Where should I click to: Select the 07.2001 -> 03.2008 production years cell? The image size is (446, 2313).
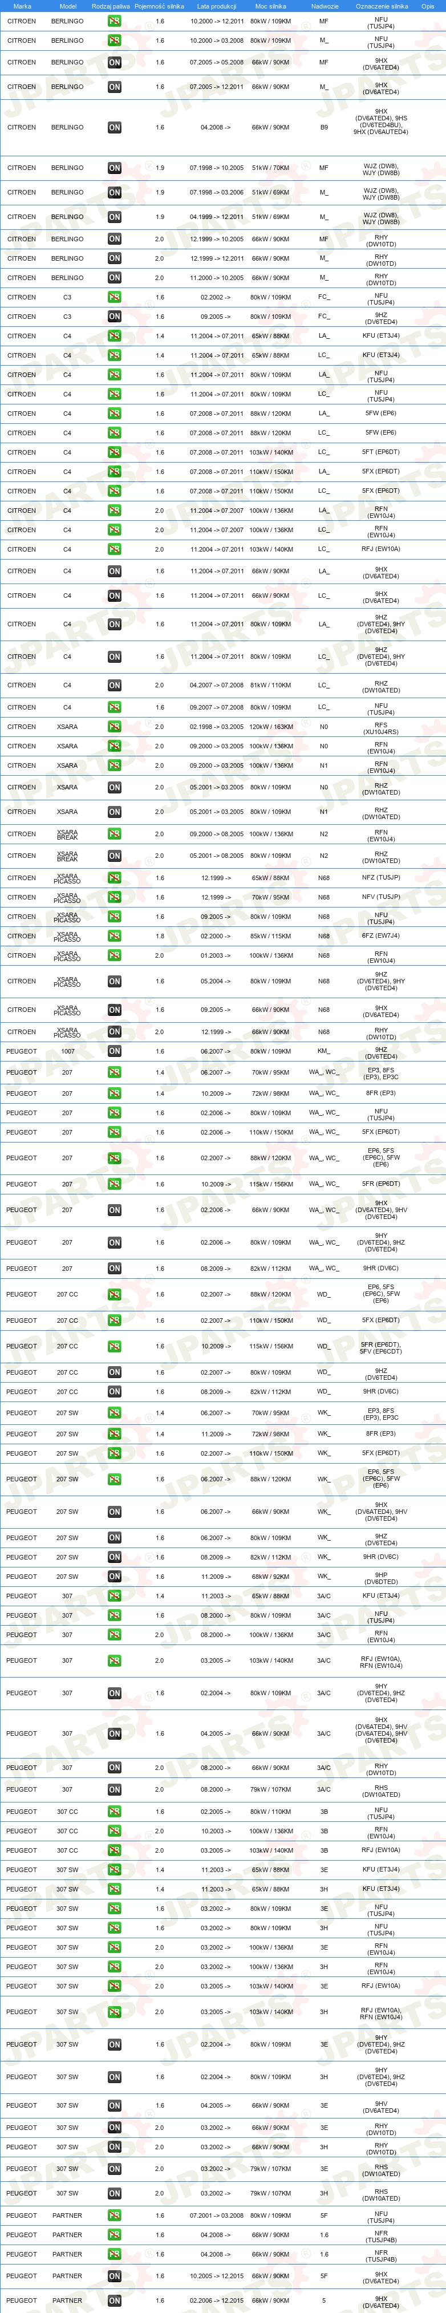[x=216, y=2215]
